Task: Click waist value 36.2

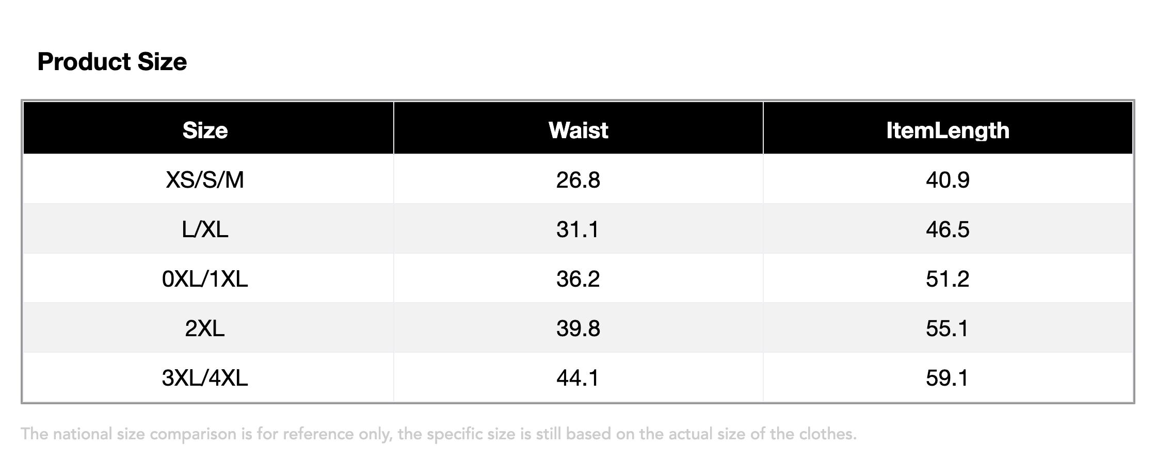Action: 578,279
